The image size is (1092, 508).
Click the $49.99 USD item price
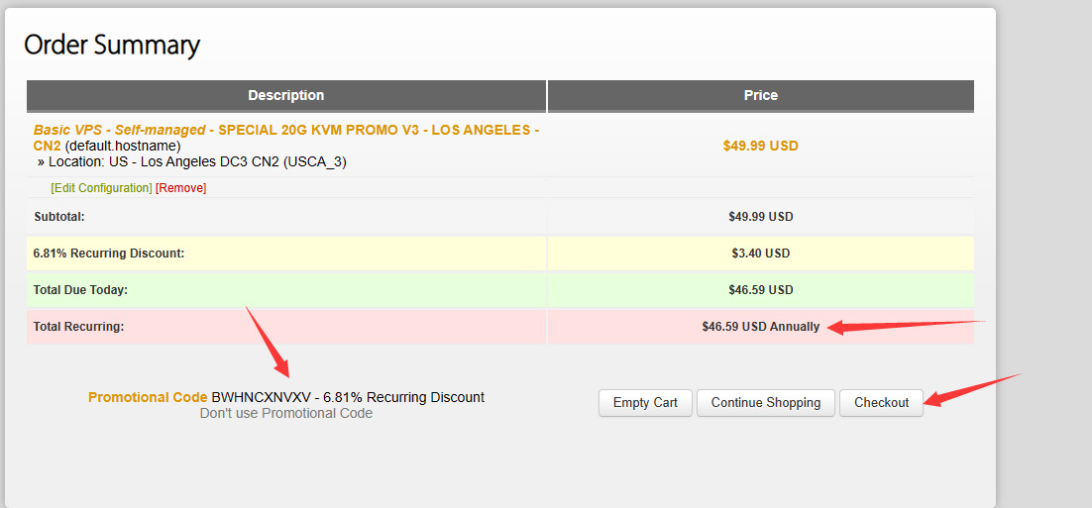[x=761, y=146]
